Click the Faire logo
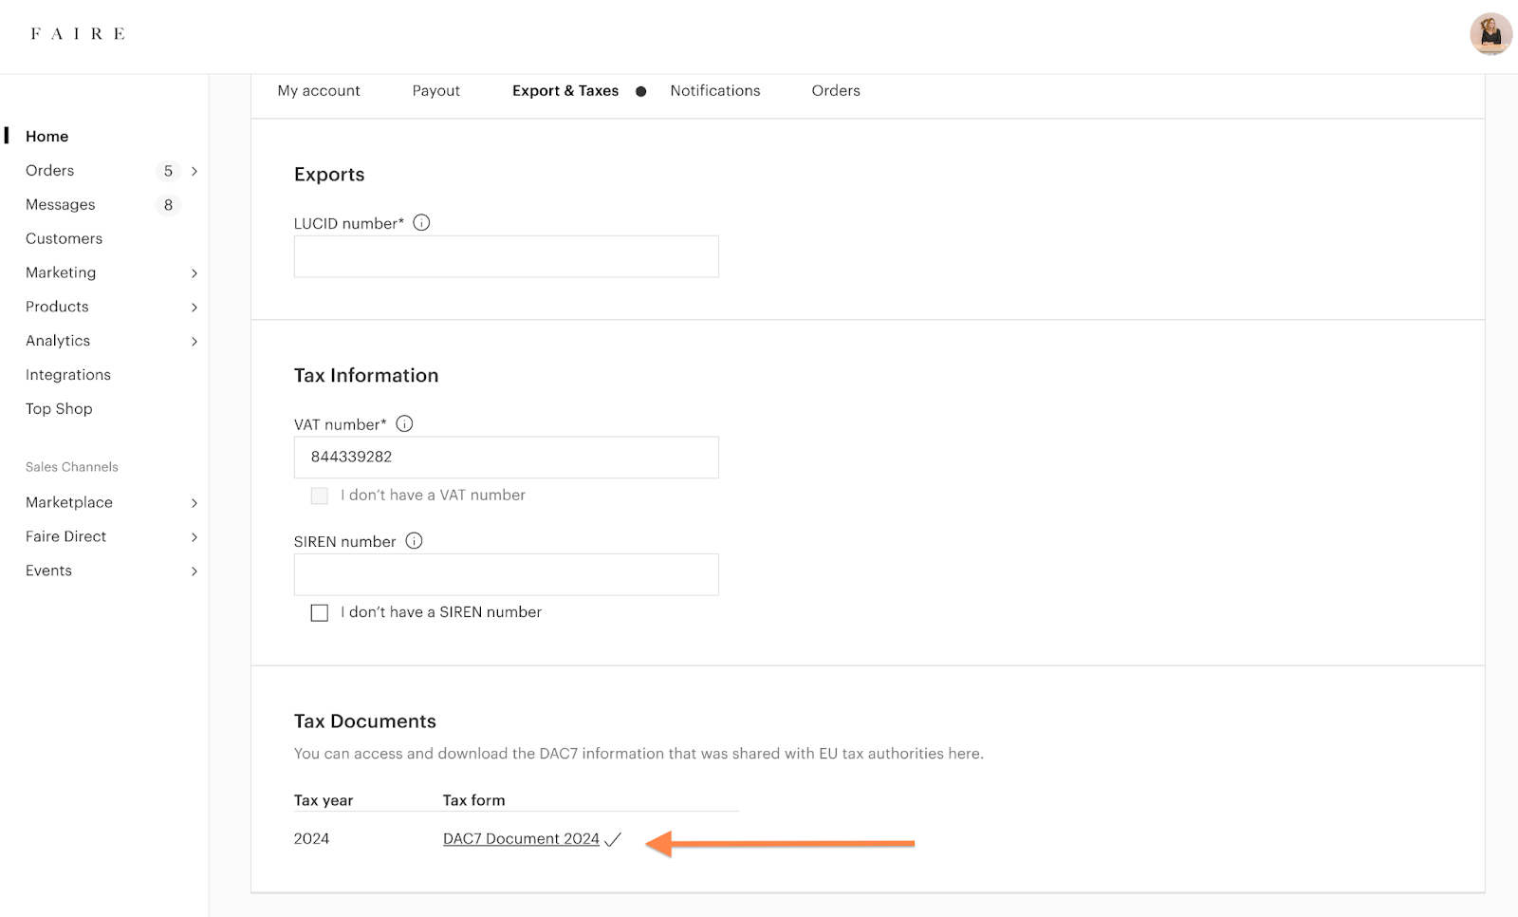This screenshot has height=917, width=1518. pos(78,34)
